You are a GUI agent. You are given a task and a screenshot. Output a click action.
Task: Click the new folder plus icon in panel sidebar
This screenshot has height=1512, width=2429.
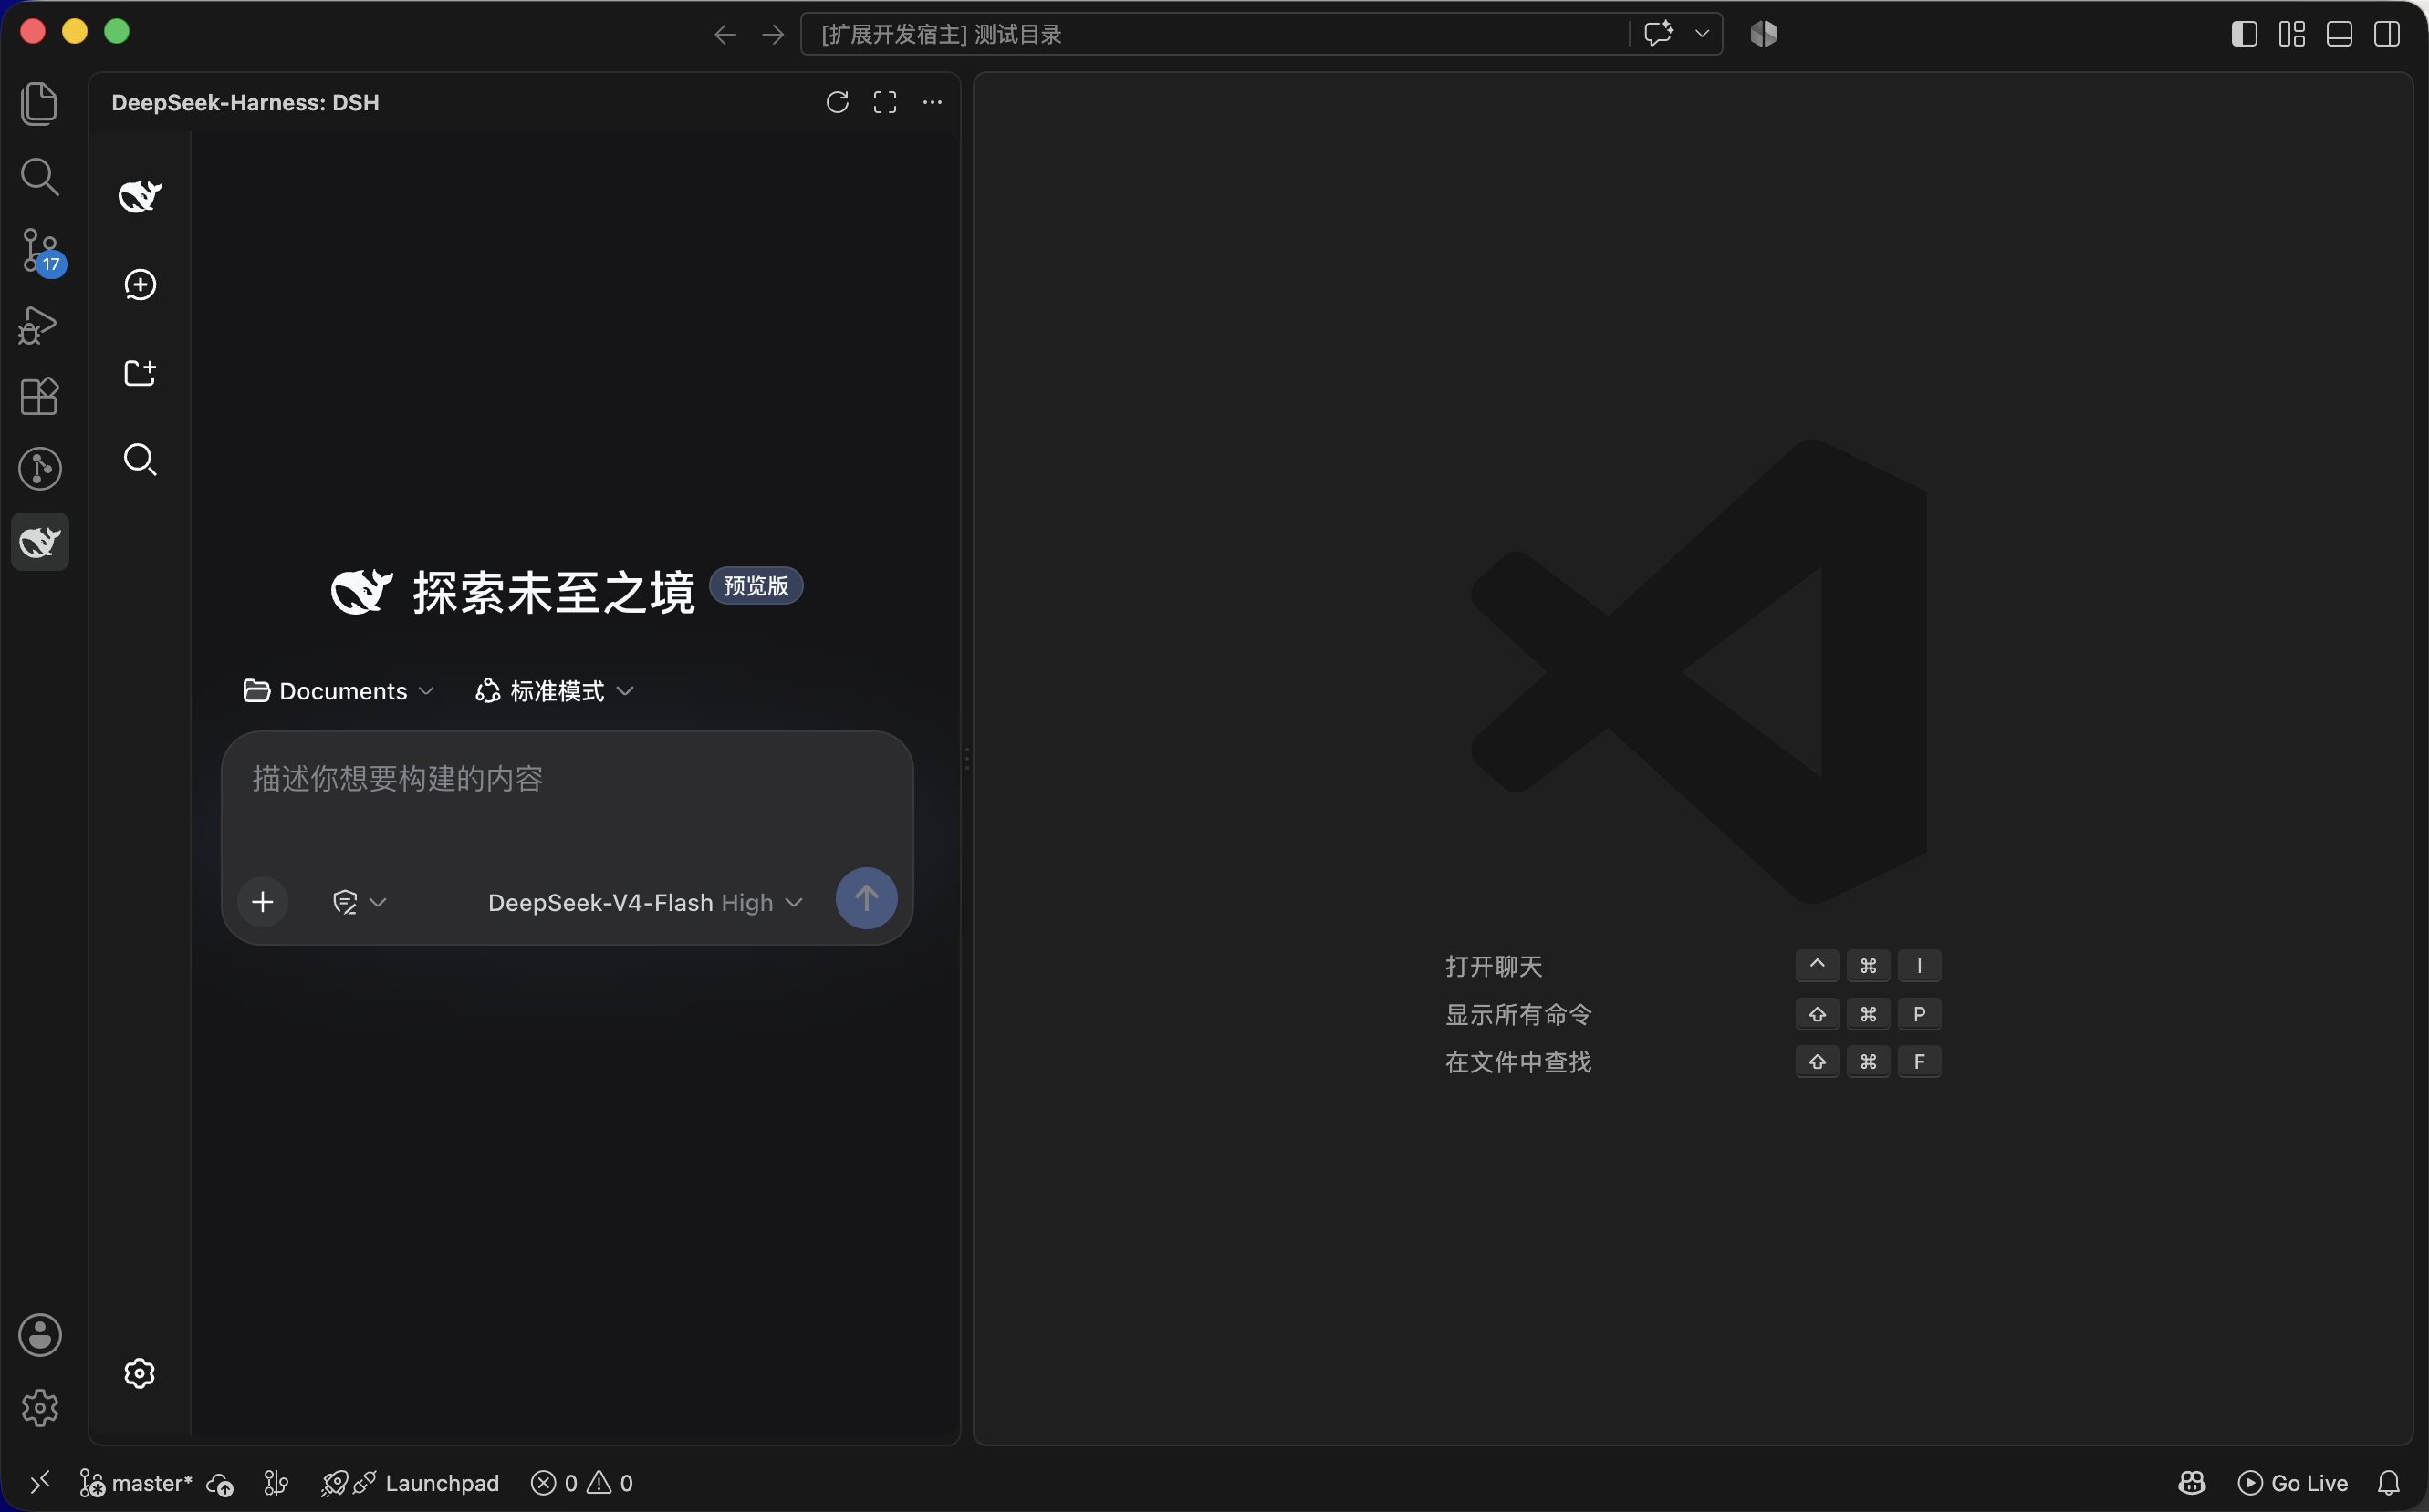140,373
